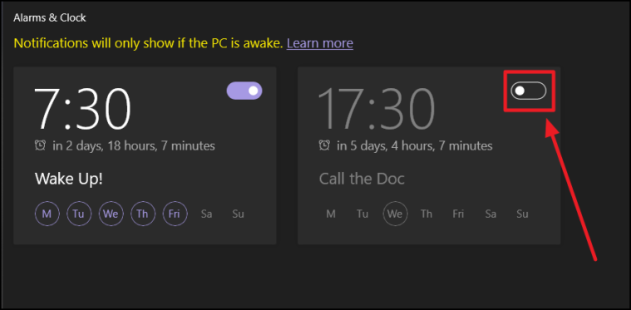Select circled We day on Call the Doc alarm
This screenshot has width=631, height=310.
[395, 214]
